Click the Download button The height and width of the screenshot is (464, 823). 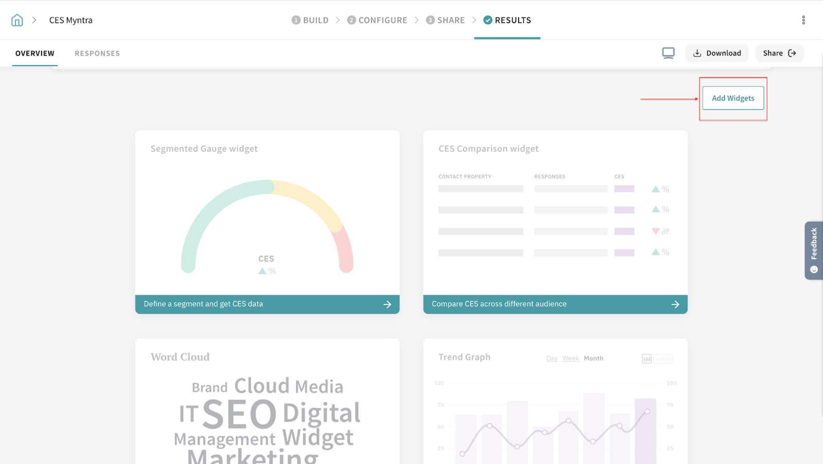pyautogui.click(x=717, y=53)
